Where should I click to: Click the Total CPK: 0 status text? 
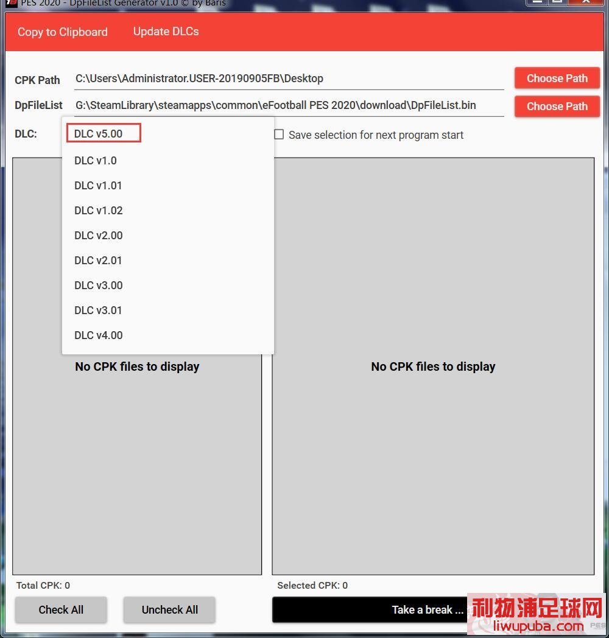point(43,585)
